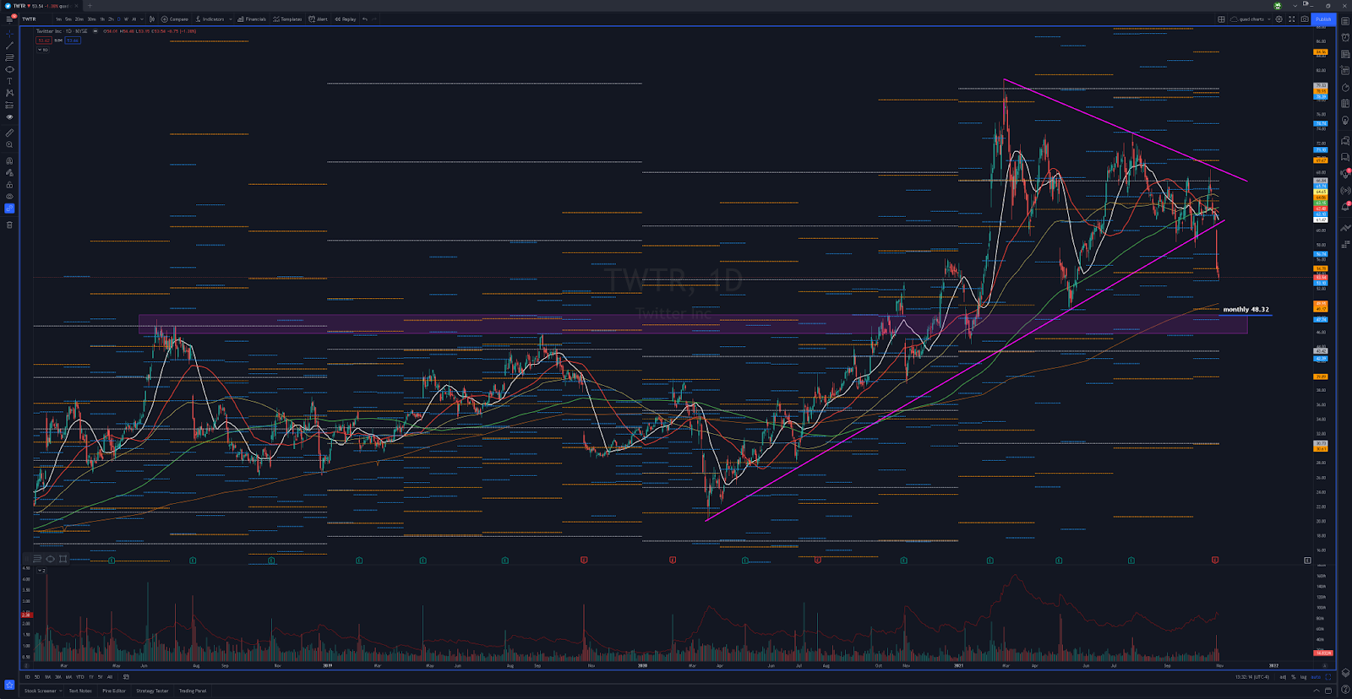Open the alerts clock panel in sidebar
1352x699 pixels.
coord(1345,37)
